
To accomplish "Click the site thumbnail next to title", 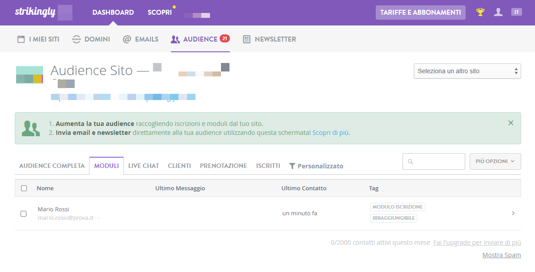I will (30, 75).
